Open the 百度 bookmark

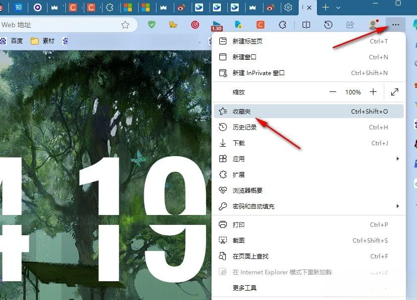[12, 41]
